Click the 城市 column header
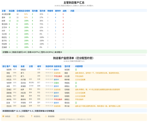Viewport: 148px width, 126px height. (x=39, y=66)
